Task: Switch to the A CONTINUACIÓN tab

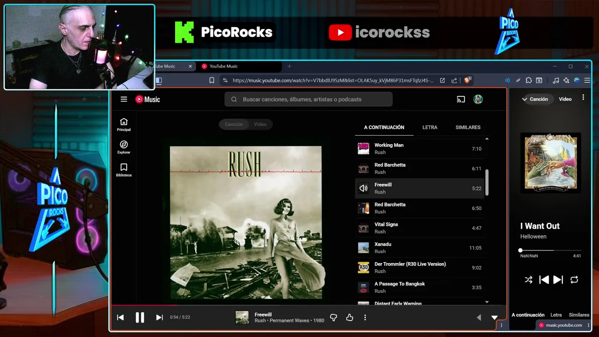Action: (x=384, y=127)
